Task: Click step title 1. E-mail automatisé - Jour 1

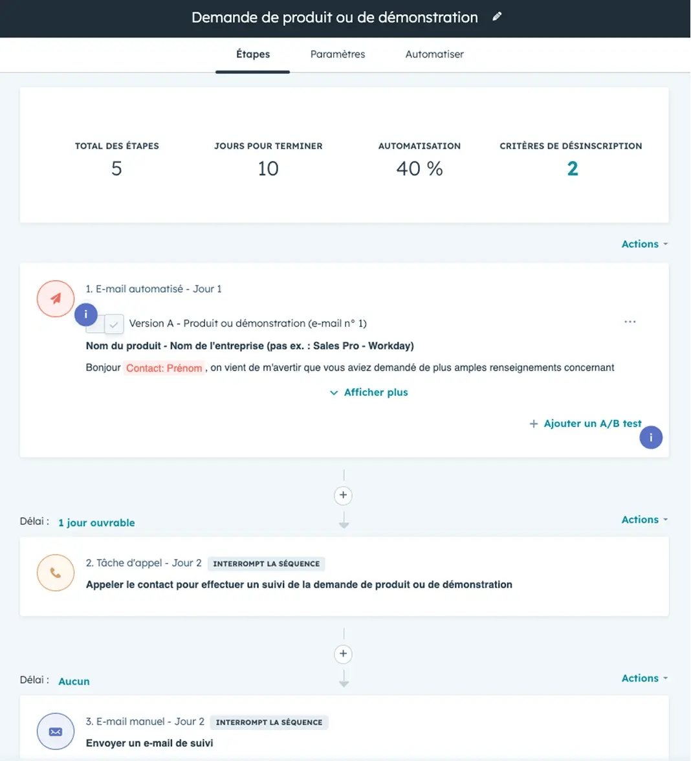Action: click(154, 289)
